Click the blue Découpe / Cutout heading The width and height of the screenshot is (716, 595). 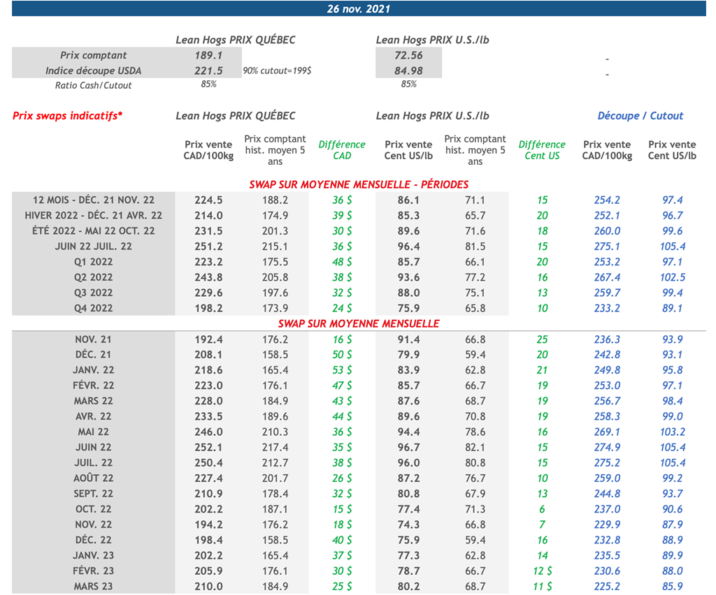pyautogui.click(x=640, y=116)
